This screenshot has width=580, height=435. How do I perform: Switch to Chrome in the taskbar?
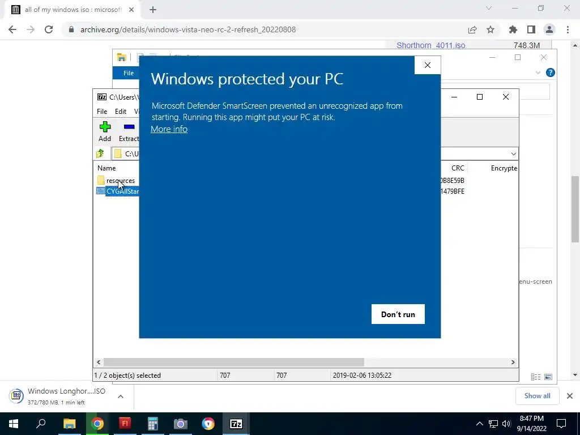[x=97, y=424]
